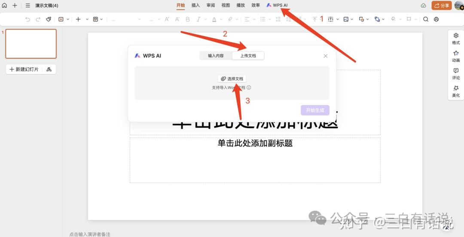464x237 pixels.
Task: Open the 评论 side panel
Action: click(456, 74)
